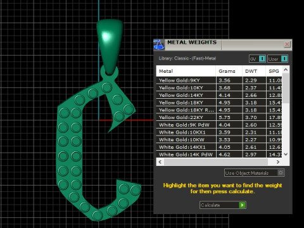Click the green play arrow on Calculate
Viewport: 304px width, 228px height.
tap(242, 205)
